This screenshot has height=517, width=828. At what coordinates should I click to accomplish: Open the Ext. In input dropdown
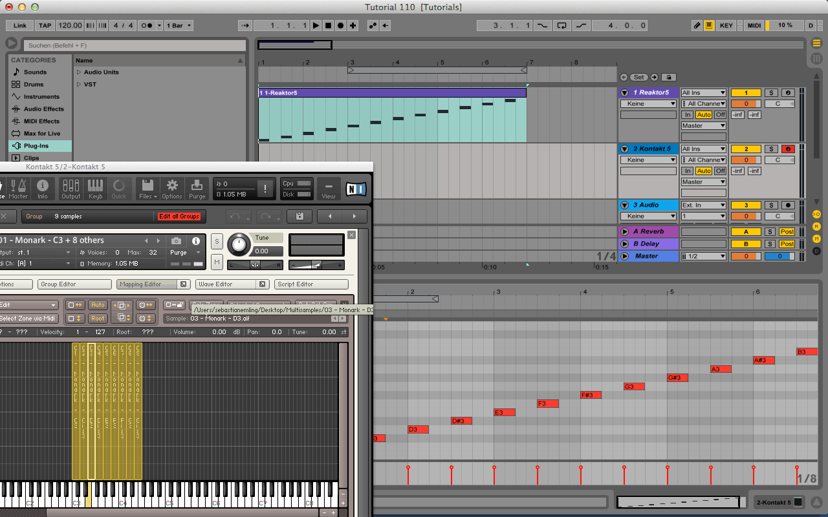pyautogui.click(x=703, y=206)
